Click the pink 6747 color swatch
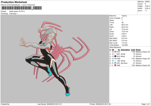This screenshot has height=106, width=151. (x=115, y=52)
